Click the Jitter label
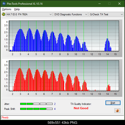Viewport: 125px width, 125px height. click(7, 104)
